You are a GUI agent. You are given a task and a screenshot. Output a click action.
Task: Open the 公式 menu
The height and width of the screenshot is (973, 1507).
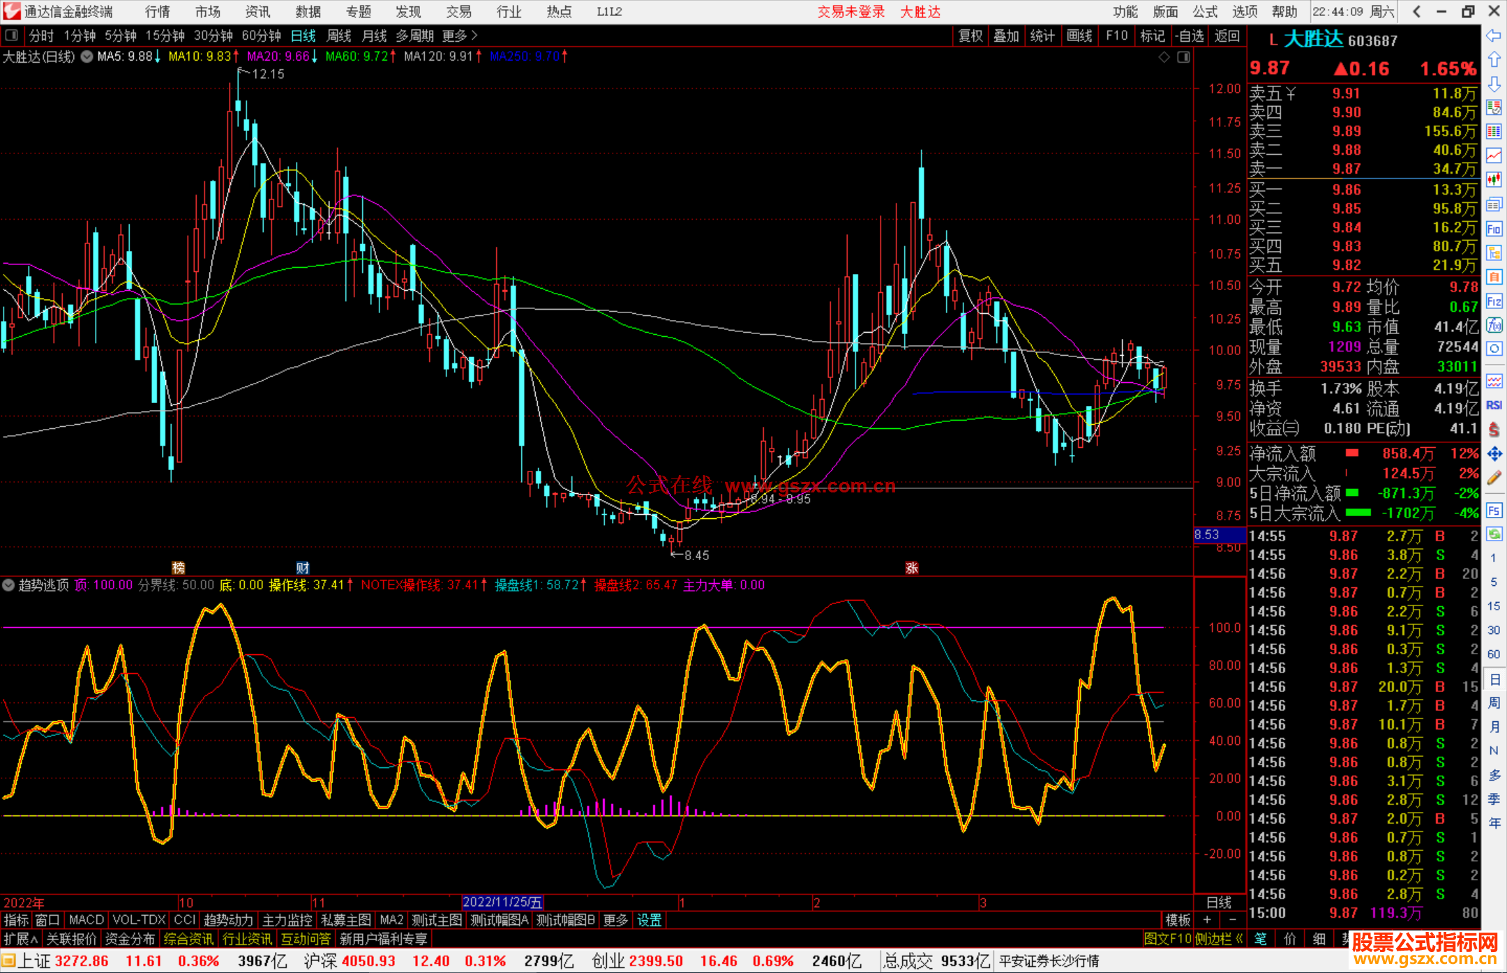(1204, 12)
